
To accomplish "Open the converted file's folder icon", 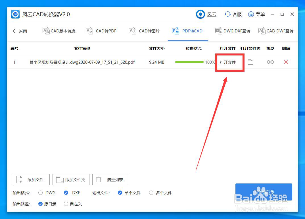I will coord(250,62).
